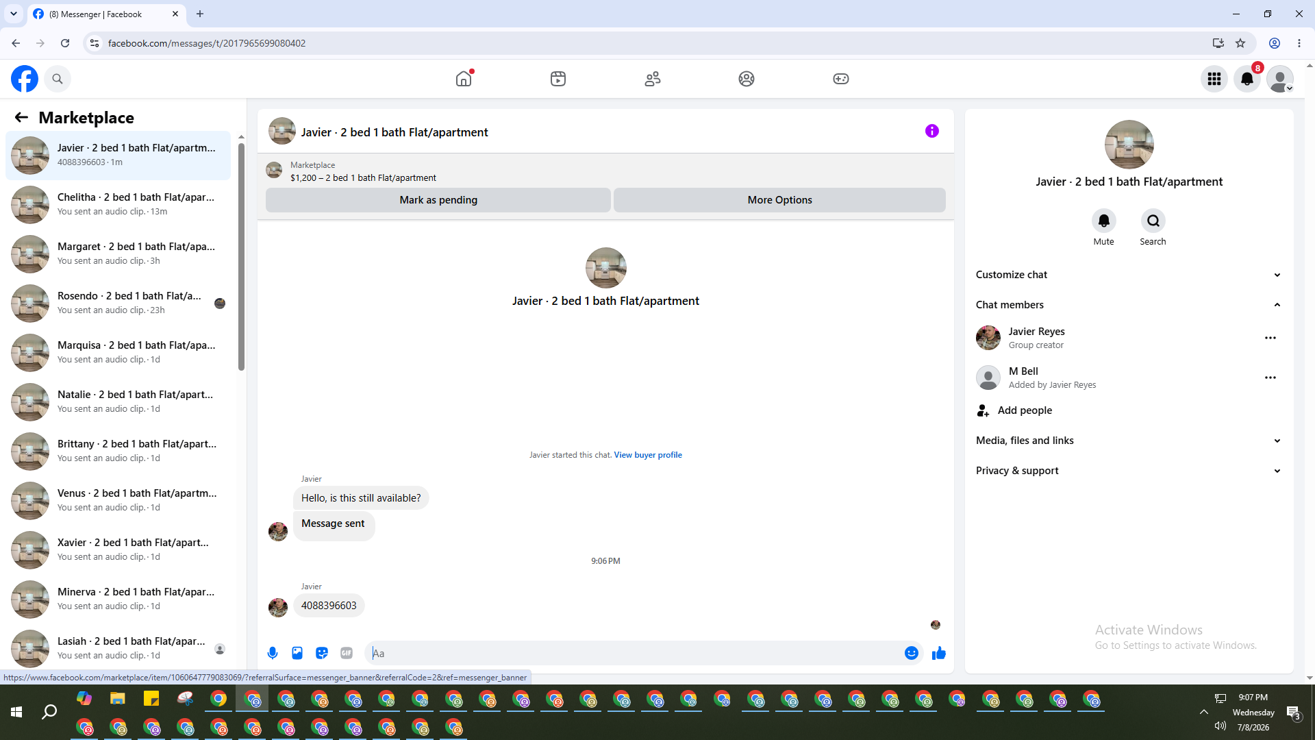The height and width of the screenshot is (740, 1315).
Task: Open the Natalie conversation
Action: tap(118, 402)
